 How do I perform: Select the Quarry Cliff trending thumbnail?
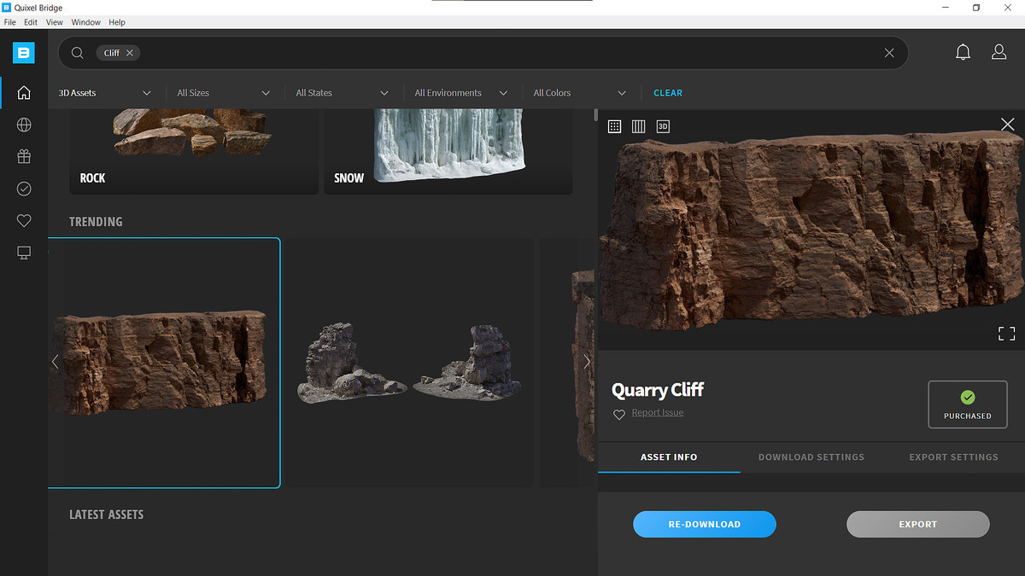tap(164, 363)
